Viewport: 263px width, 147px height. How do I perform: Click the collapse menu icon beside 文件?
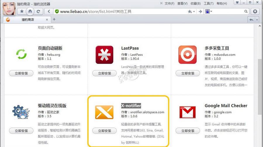click(x=161, y=3)
